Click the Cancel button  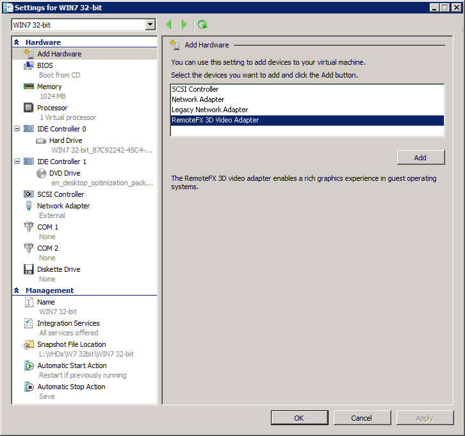(362, 418)
